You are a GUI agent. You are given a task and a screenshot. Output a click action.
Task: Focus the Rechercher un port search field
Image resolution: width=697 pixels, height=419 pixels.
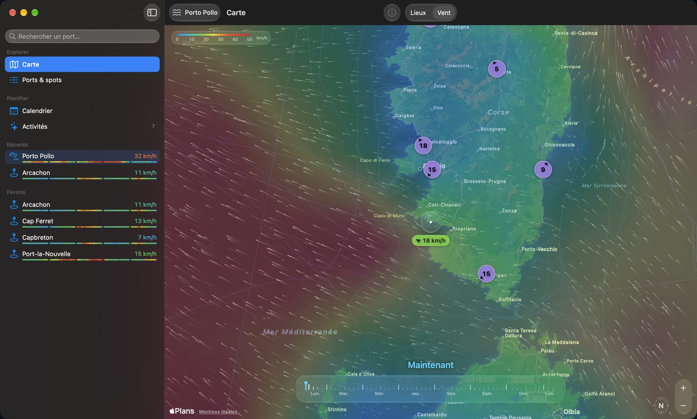point(82,37)
